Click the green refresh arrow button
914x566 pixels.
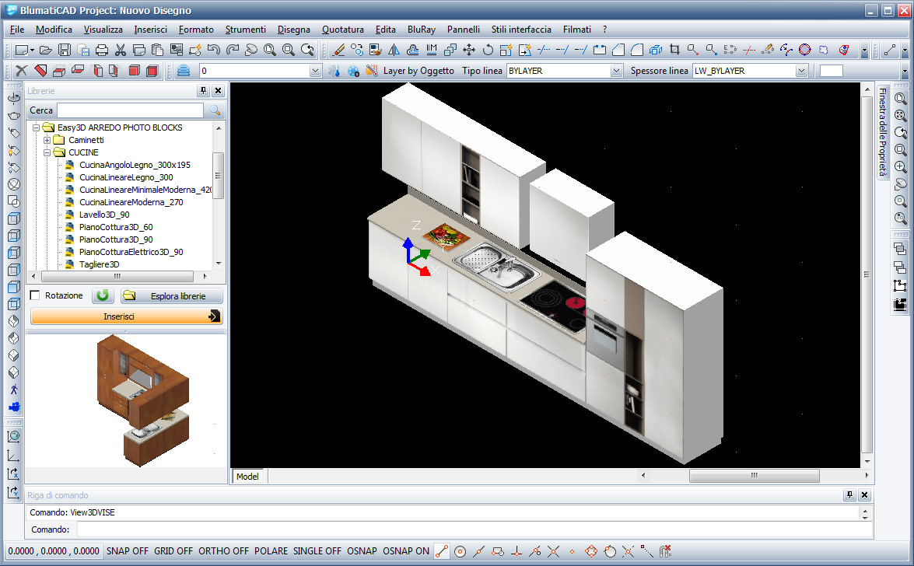point(103,295)
